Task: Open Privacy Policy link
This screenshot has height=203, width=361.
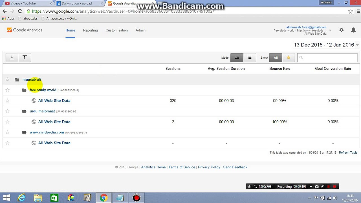Action: (x=209, y=167)
